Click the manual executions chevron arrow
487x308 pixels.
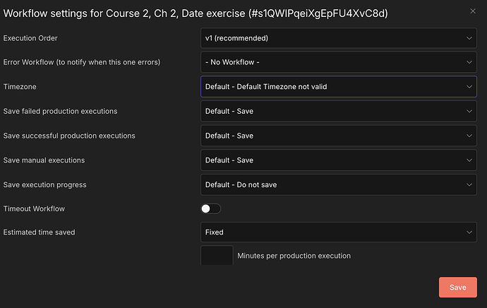pos(470,160)
